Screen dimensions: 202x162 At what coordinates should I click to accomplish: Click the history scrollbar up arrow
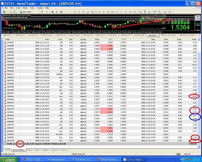pos(199,40)
